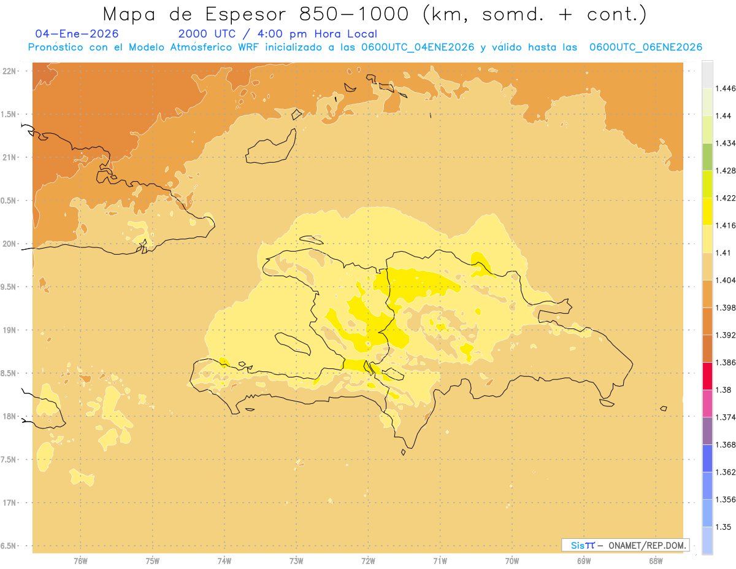
Task: Click the colorbar value 1.398
Action: 726,308
